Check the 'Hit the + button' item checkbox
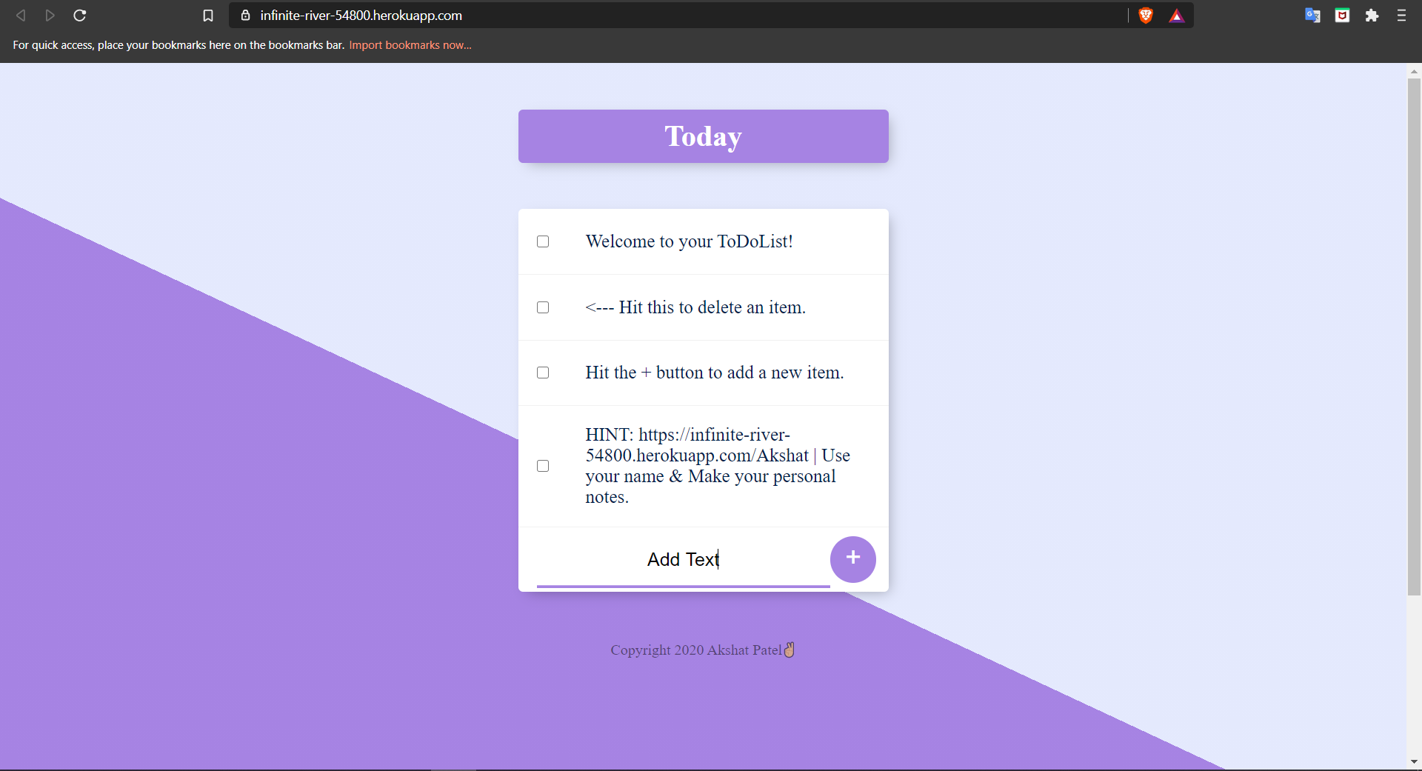This screenshot has width=1422, height=771. pos(543,373)
